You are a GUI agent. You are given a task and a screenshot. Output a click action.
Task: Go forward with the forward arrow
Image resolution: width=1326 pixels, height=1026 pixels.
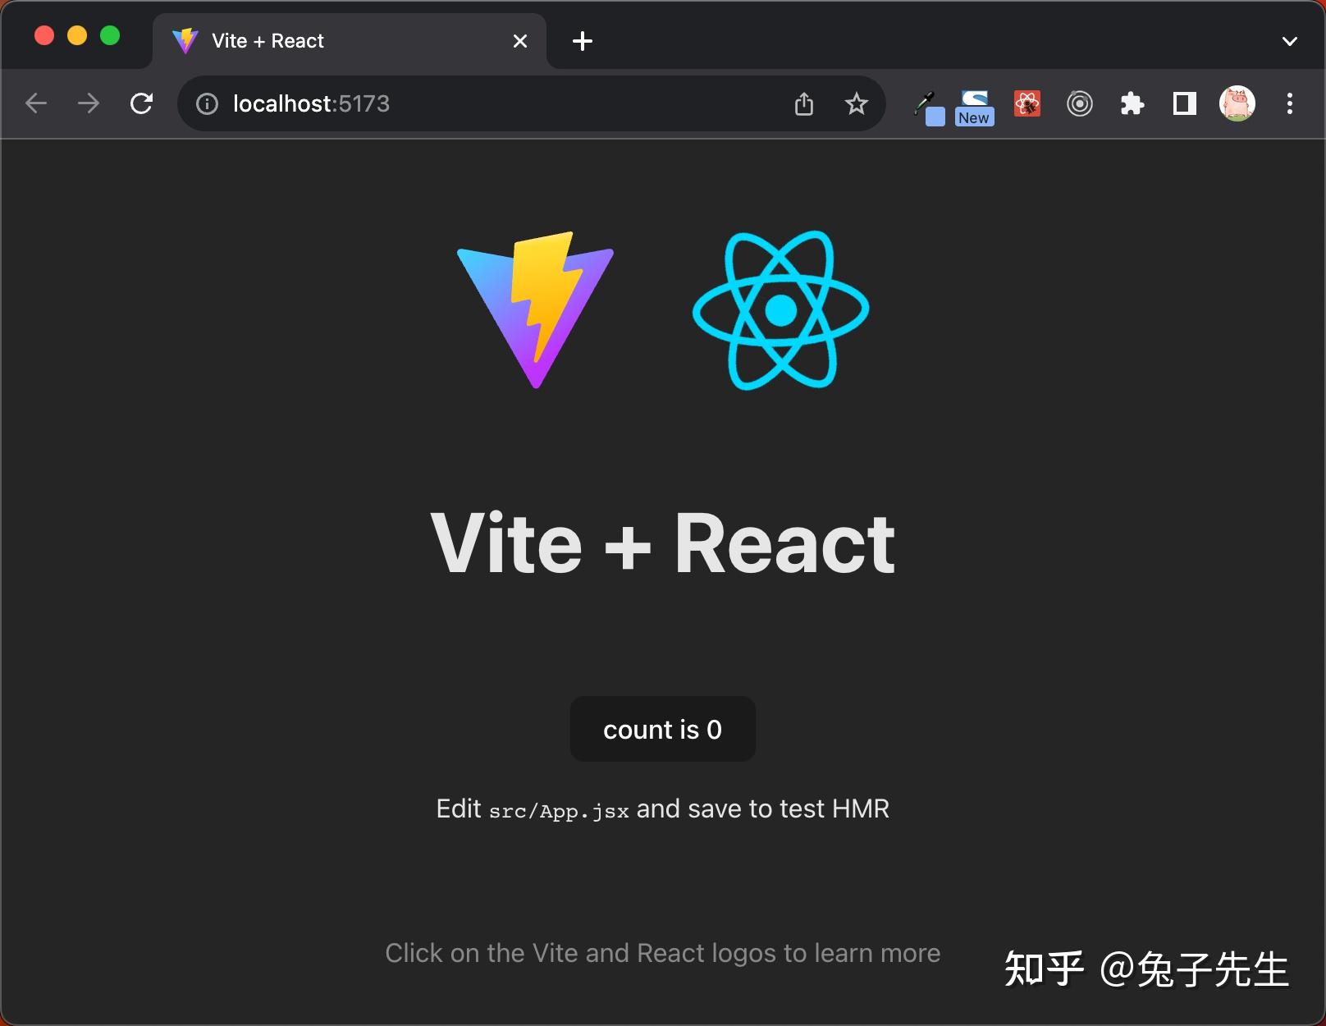tap(89, 103)
